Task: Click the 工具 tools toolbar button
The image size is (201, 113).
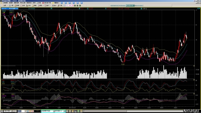Action: tap(60, 6)
